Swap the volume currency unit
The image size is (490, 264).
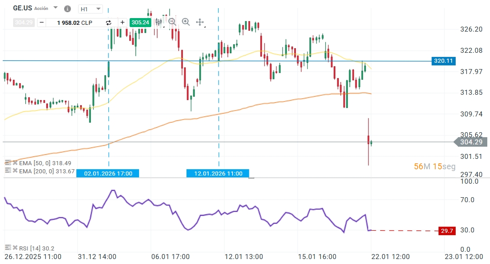coord(108,22)
